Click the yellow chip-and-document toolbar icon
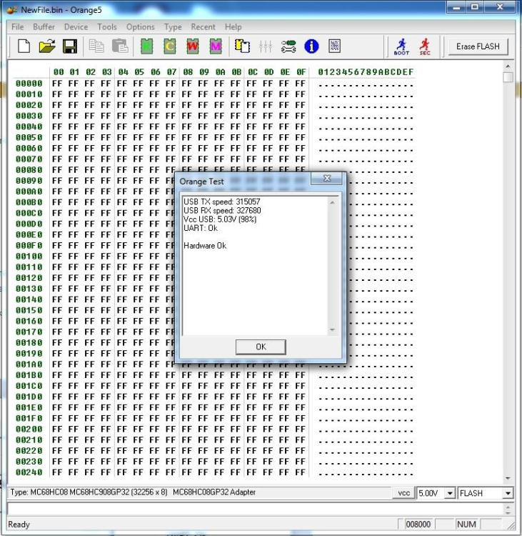 [242, 46]
